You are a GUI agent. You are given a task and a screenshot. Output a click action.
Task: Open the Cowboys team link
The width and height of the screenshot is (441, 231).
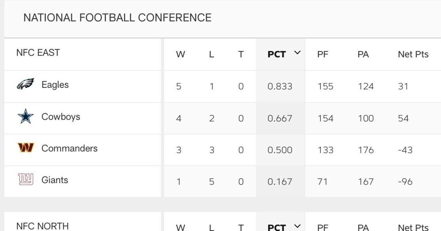click(x=61, y=117)
